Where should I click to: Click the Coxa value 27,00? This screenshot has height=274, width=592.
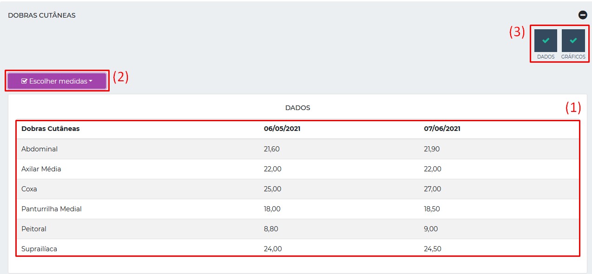coord(433,189)
